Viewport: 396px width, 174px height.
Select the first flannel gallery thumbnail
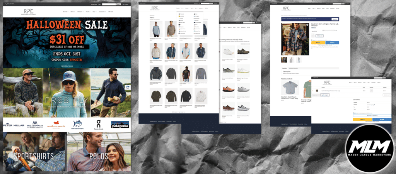click(284, 60)
